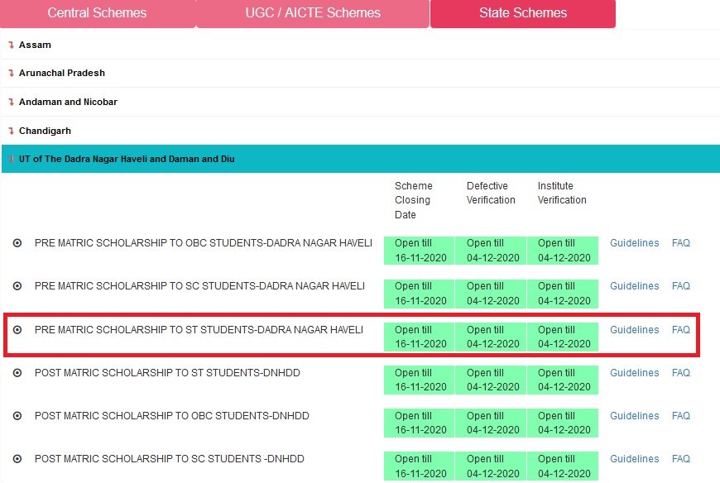Select the State Schemes tab
720x483 pixels.
pos(523,13)
